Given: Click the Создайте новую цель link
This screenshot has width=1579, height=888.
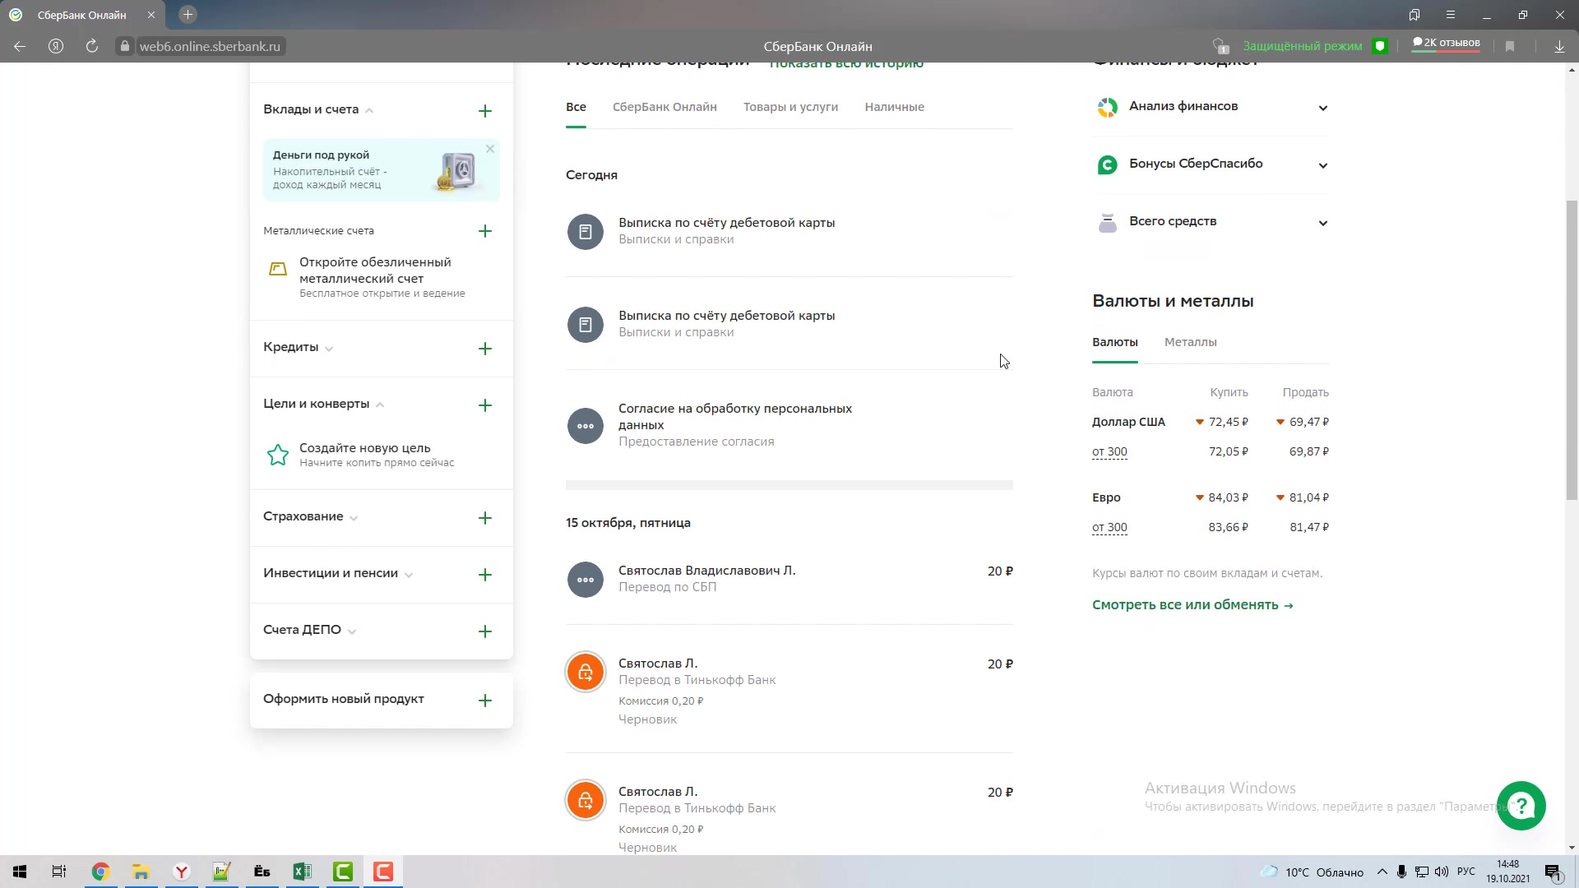Looking at the screenshot, I should click(x=364, y=448).
